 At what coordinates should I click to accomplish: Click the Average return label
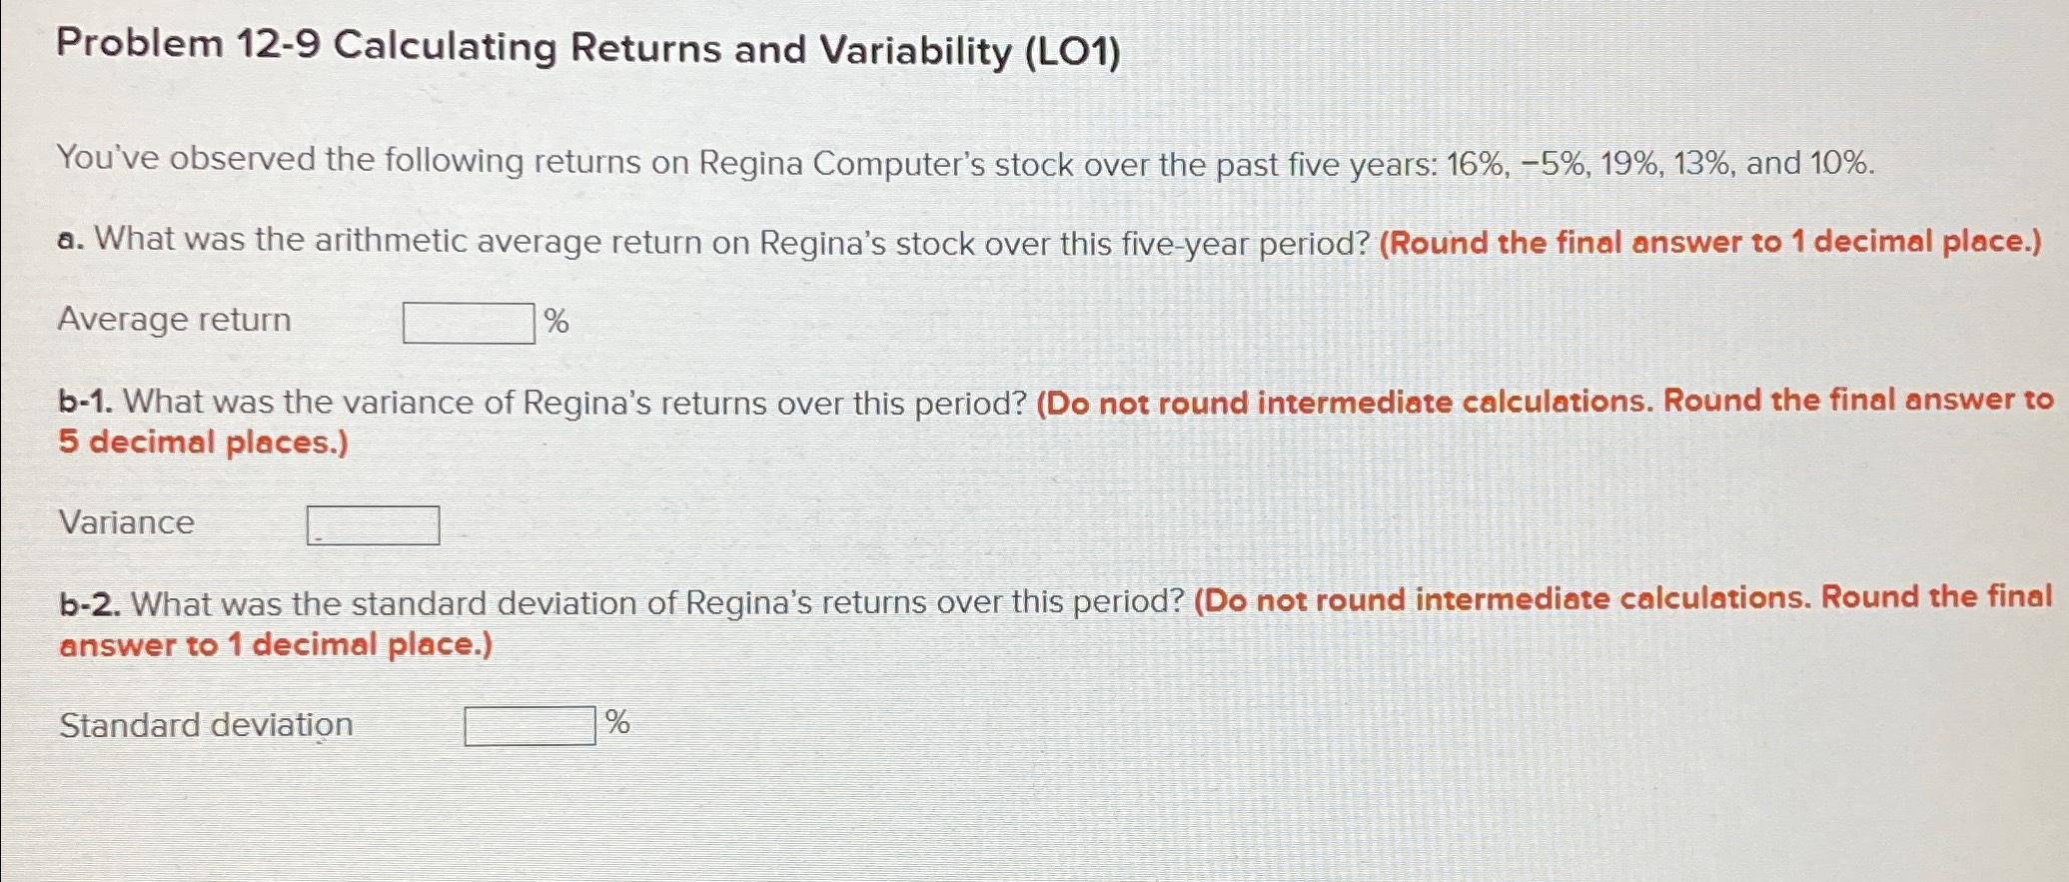(173, 320)
